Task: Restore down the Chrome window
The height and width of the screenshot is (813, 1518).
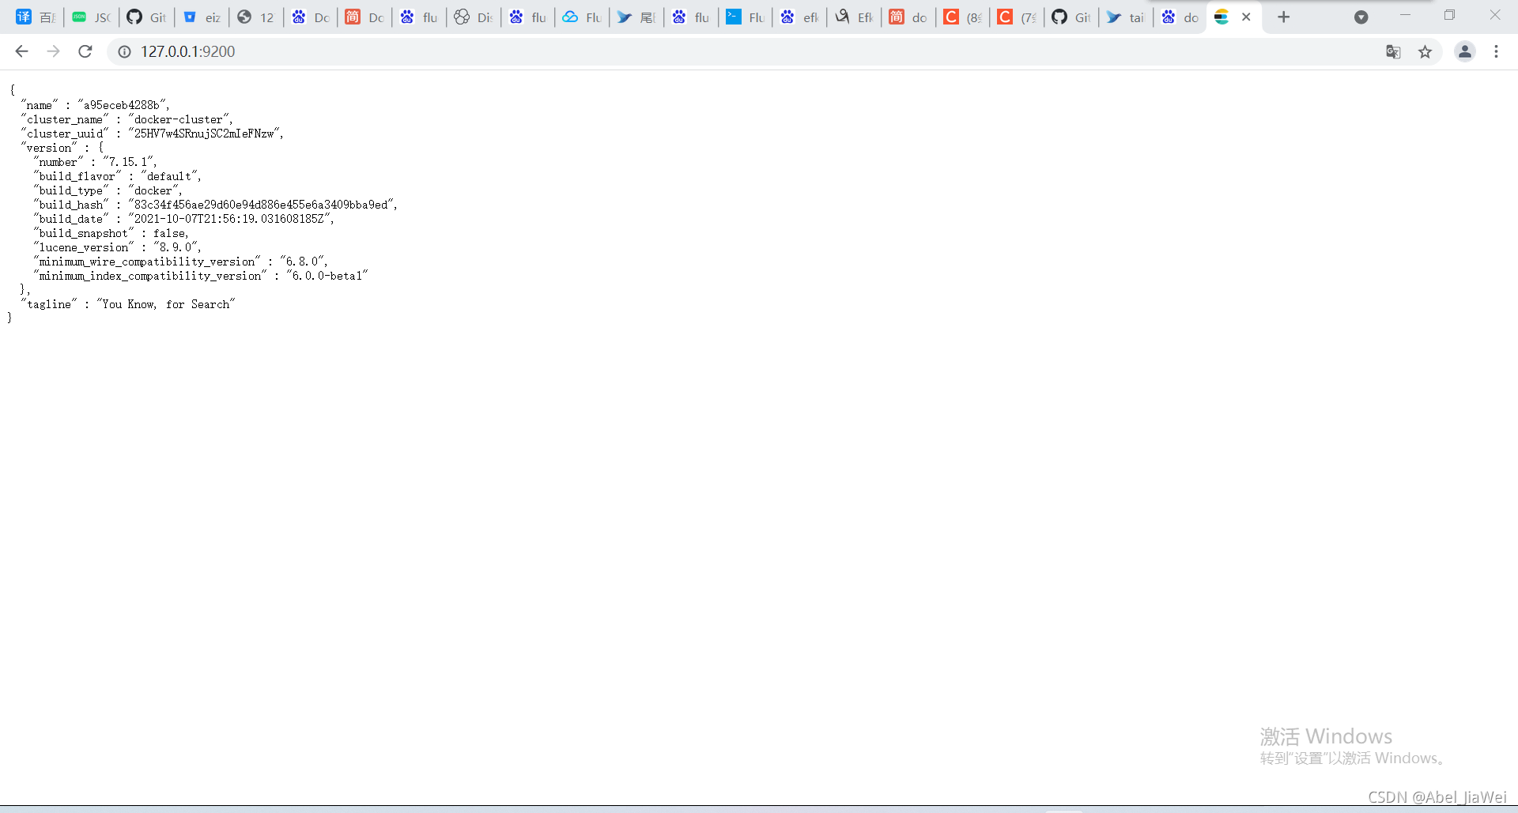Action: (x=1449, y=15)
